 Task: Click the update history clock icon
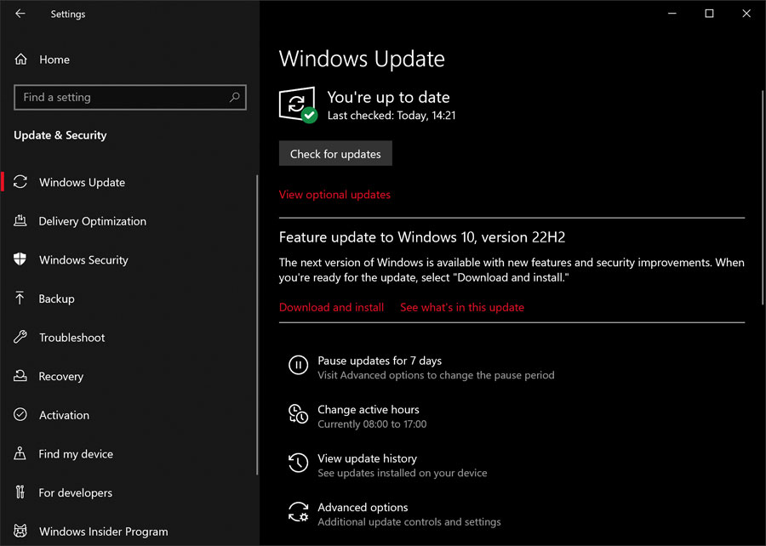(x=298, y=463)
